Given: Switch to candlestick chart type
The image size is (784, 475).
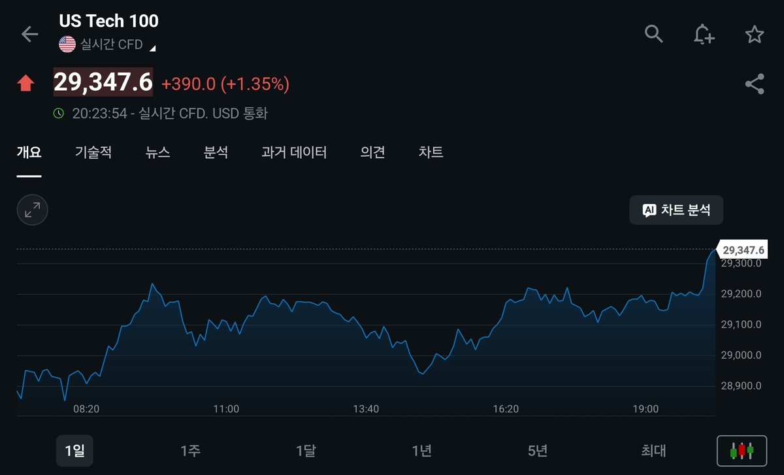Looking at the screenshot, I should tap(742, 450).
